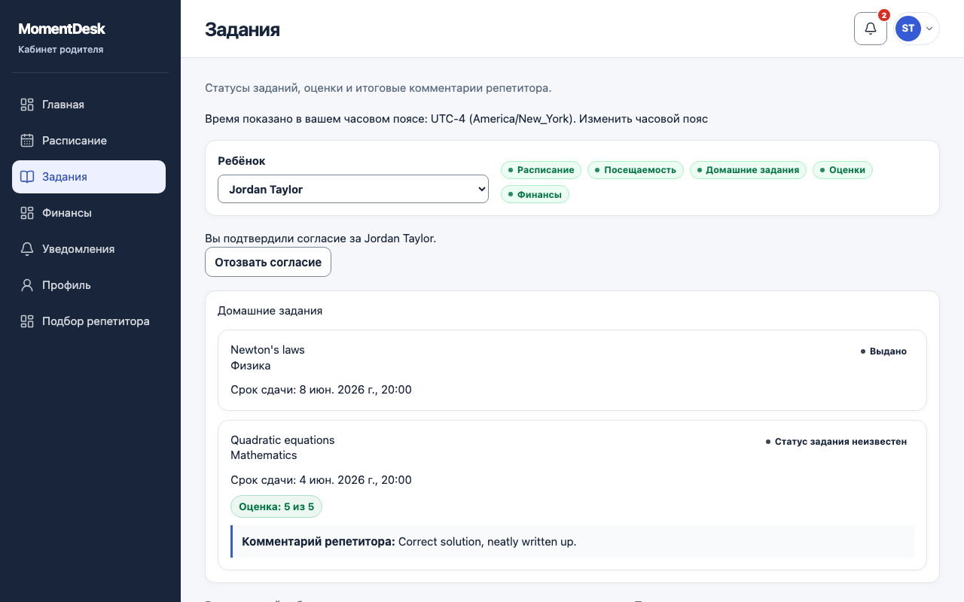Click the 4 июн. 2026 due date line
964x602 pixels.
pyautogui.click(x=321, y=480)
